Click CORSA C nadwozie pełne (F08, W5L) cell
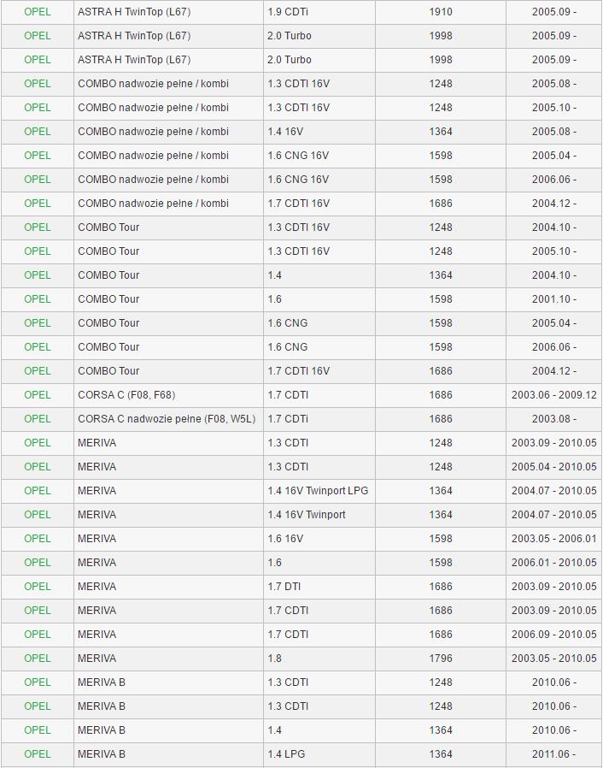603x768 pixels. coord(167,419)
